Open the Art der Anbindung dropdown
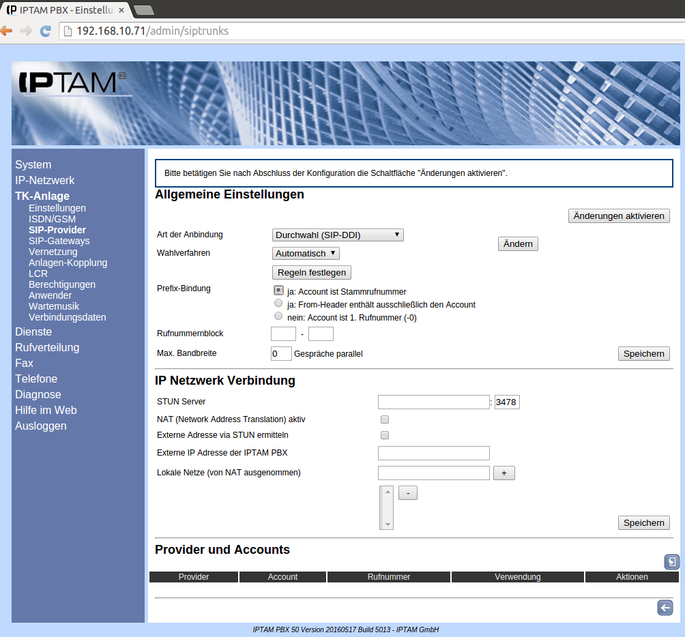 pos(338,235)
